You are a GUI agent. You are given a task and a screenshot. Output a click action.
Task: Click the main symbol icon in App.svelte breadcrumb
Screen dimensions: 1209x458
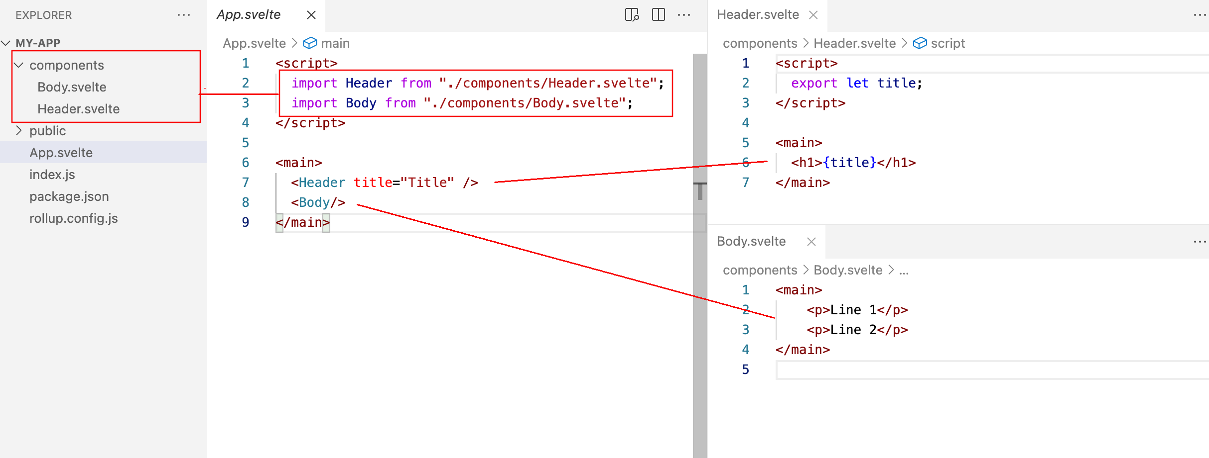coord(310,43)
